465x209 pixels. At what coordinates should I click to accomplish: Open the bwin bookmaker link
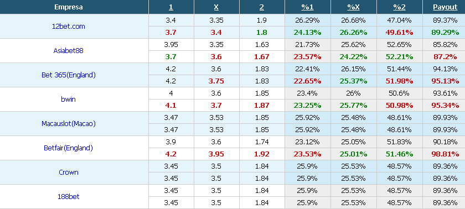click(69, 99)
